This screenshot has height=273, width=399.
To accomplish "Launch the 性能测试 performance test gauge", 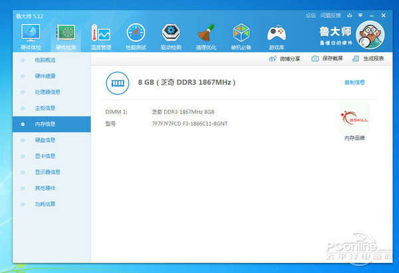I will tap(136, 33).
